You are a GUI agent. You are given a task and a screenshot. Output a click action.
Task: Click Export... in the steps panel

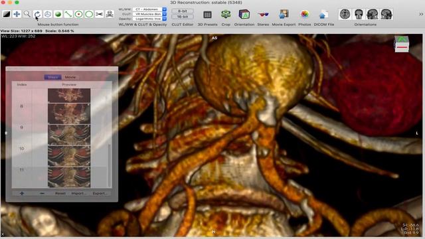pyautogui.click(x=100, y=193)
